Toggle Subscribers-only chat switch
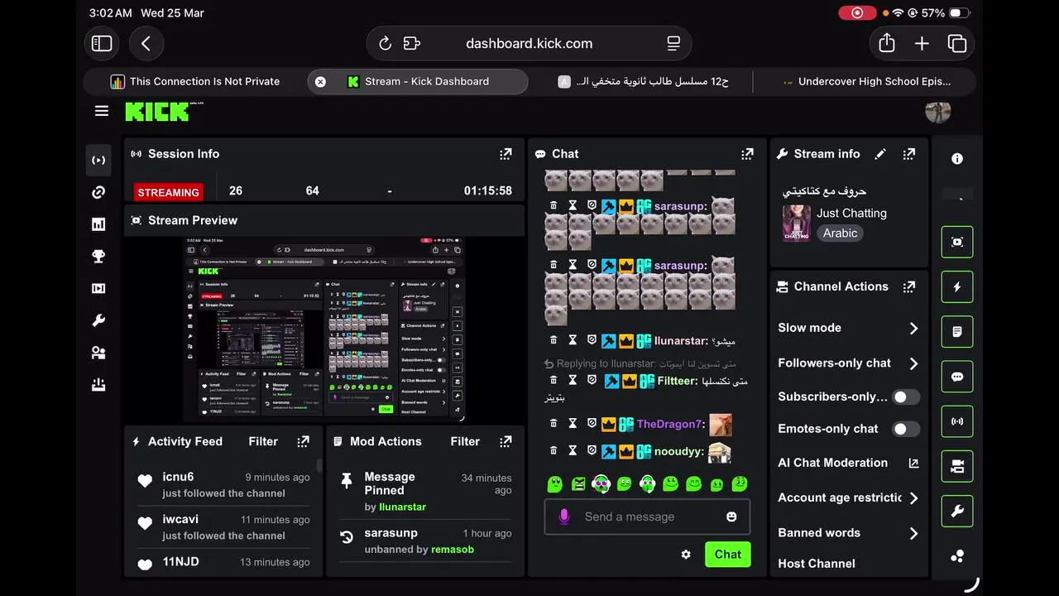1059x596 pixels. click(906, 397)
